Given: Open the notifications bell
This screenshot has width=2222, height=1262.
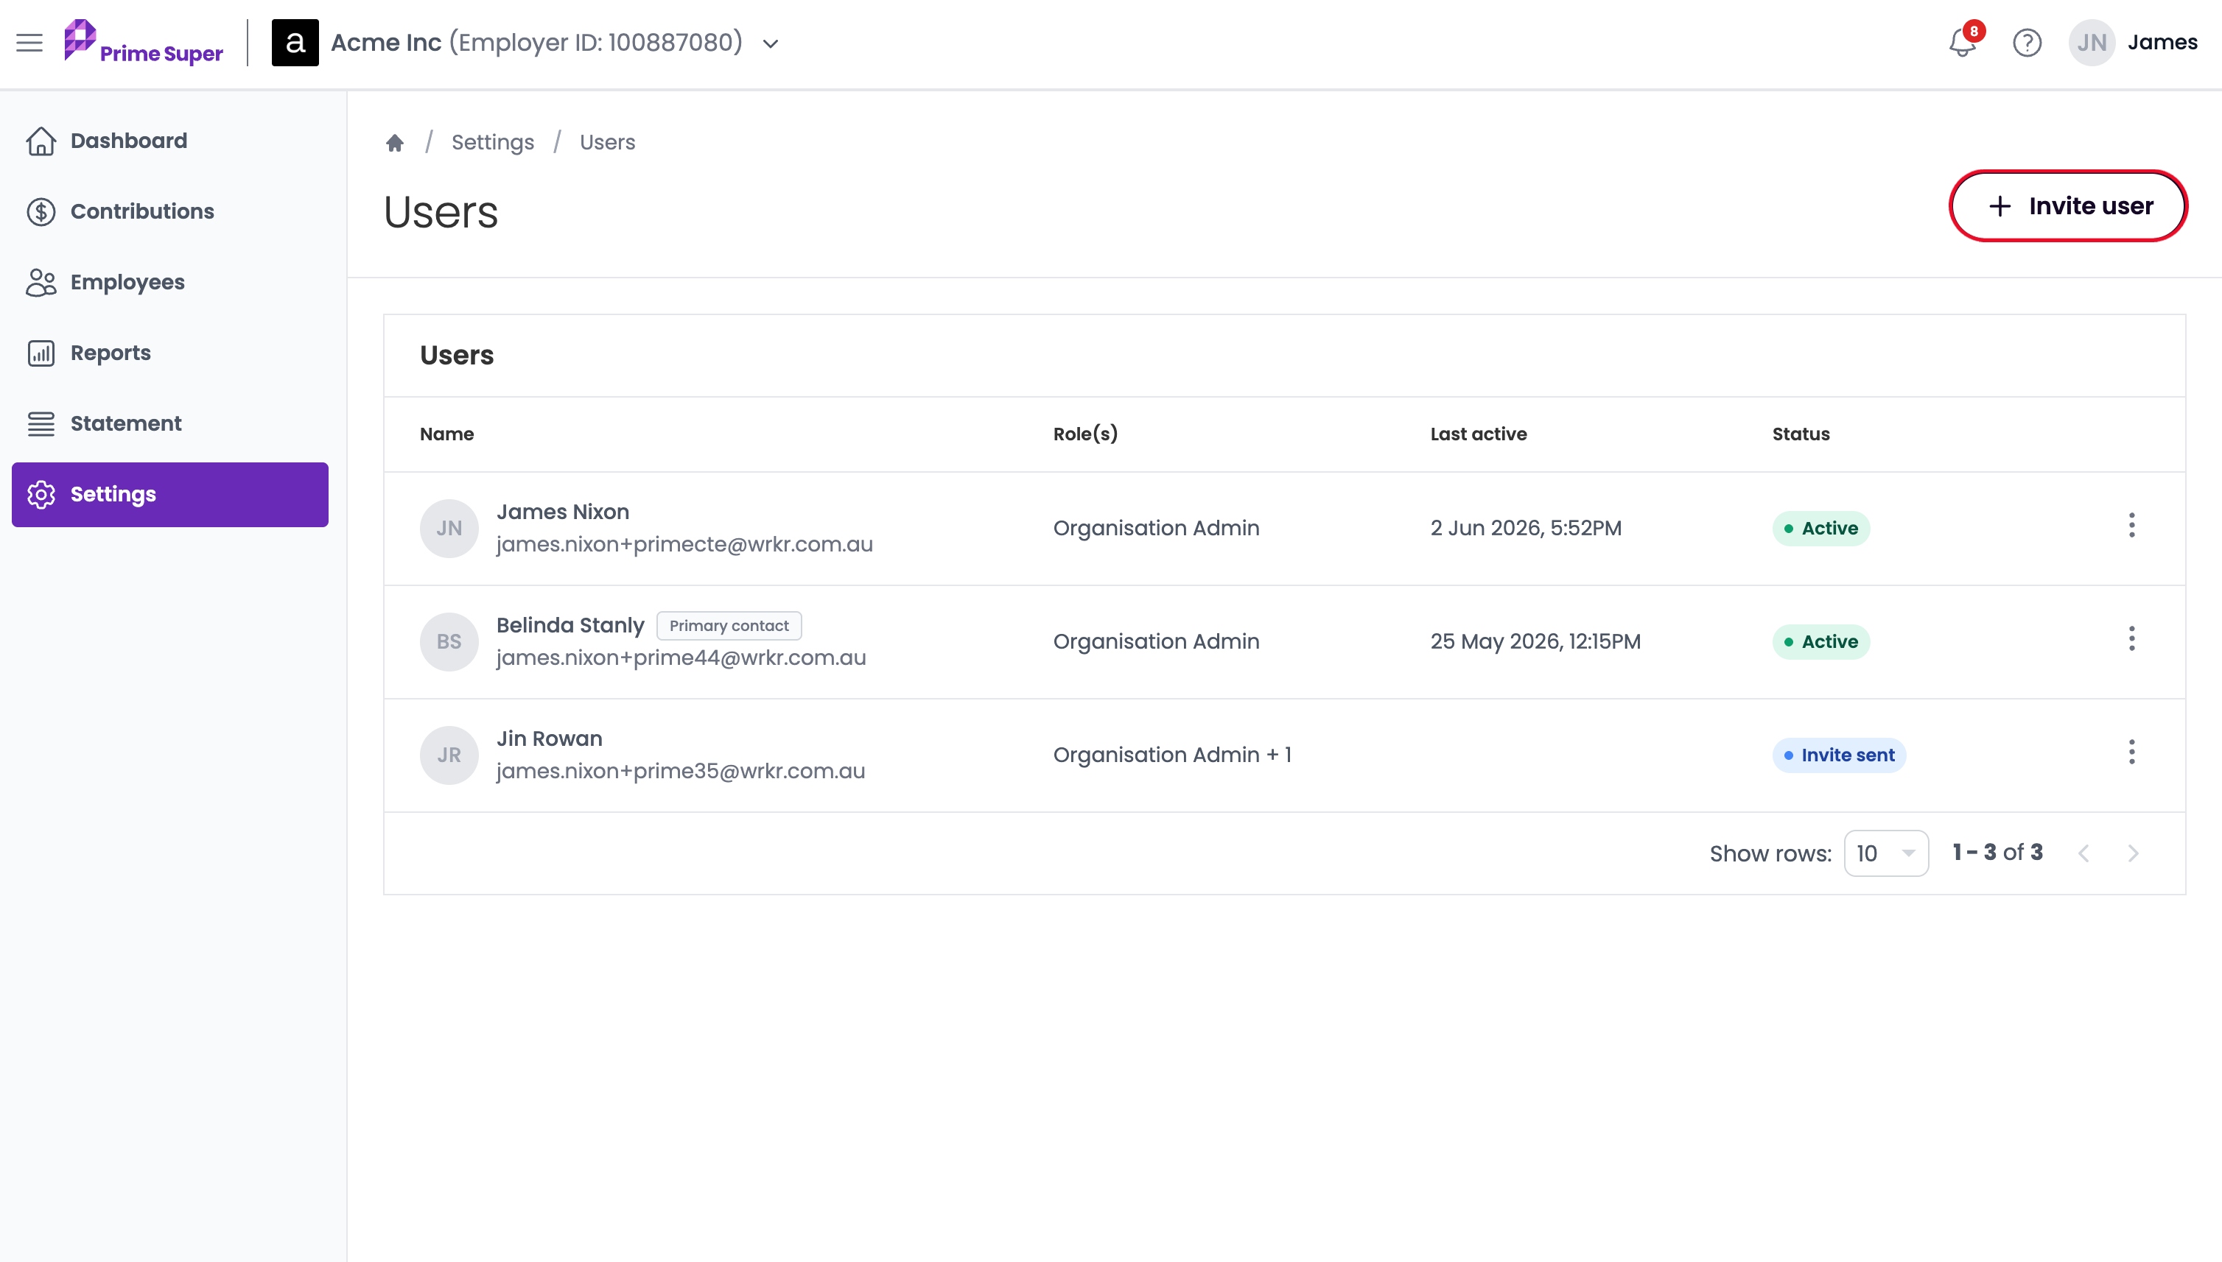Looking at the screenshot, I should coord(1962,43).
